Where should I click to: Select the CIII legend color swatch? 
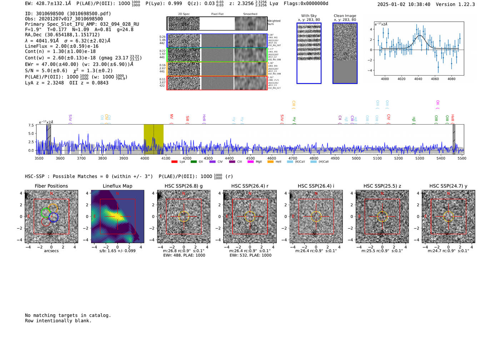(x=232, y=162)
